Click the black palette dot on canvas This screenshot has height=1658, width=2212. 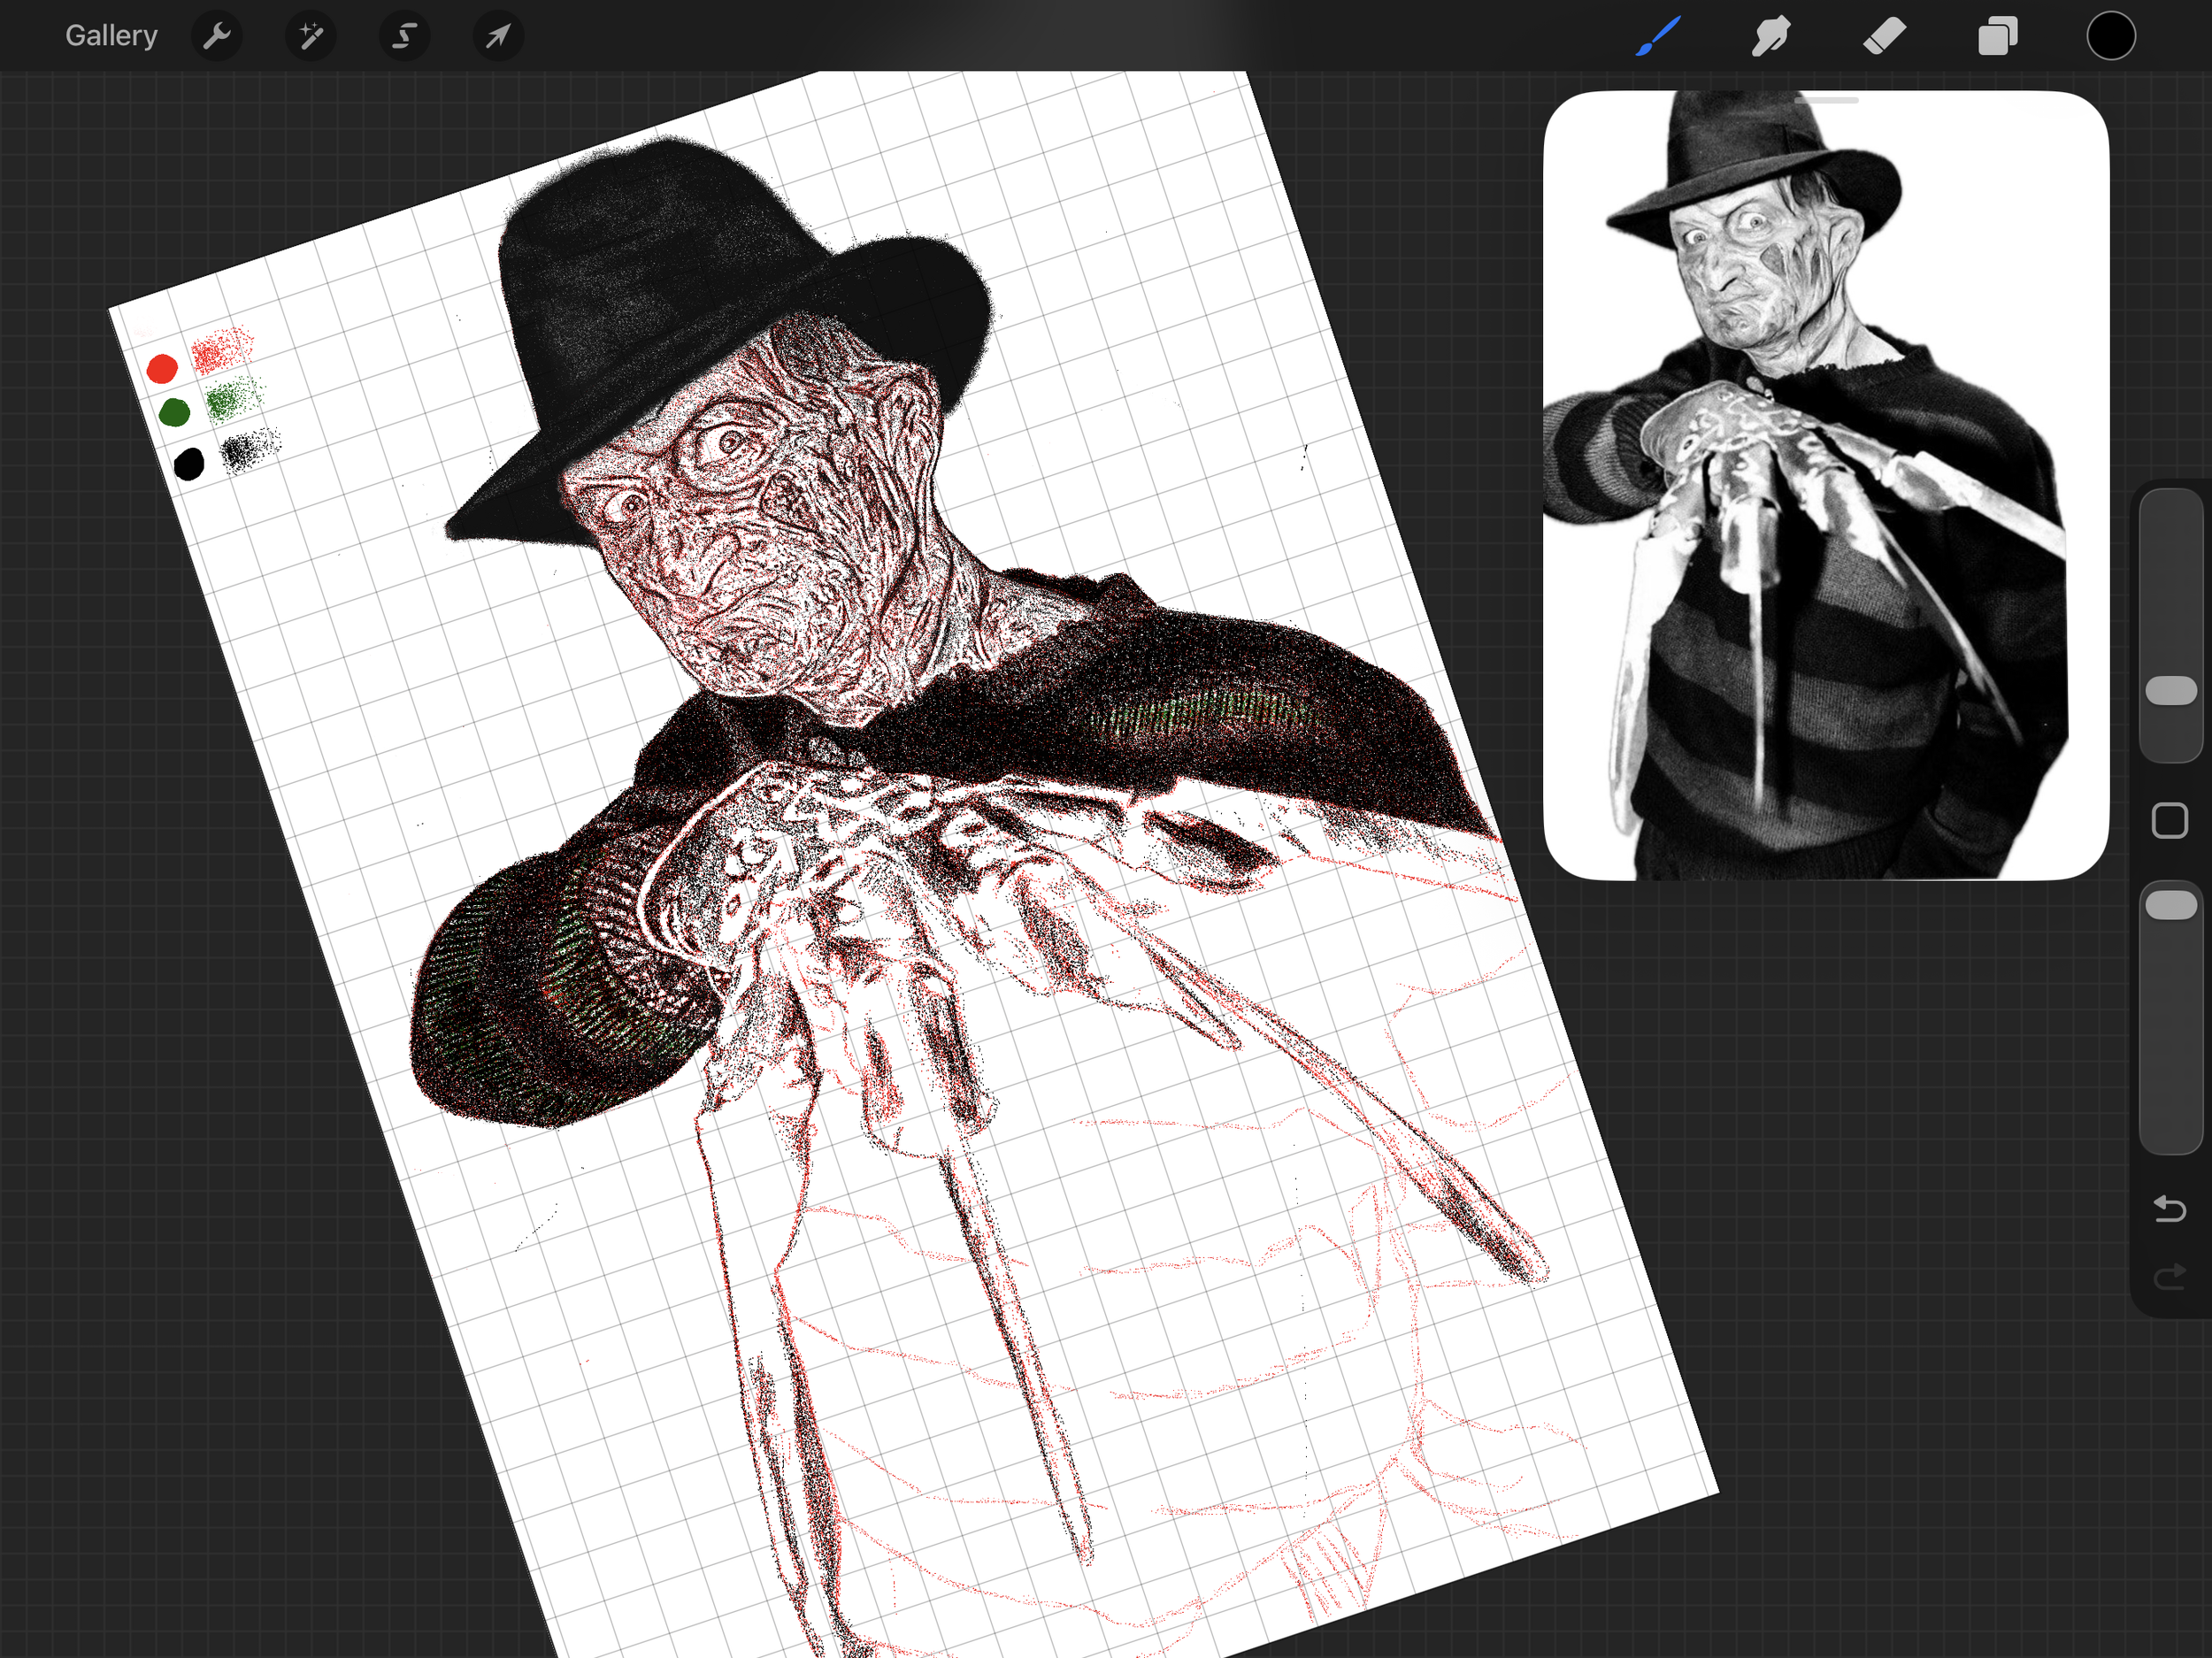click(x=188, y=464)
